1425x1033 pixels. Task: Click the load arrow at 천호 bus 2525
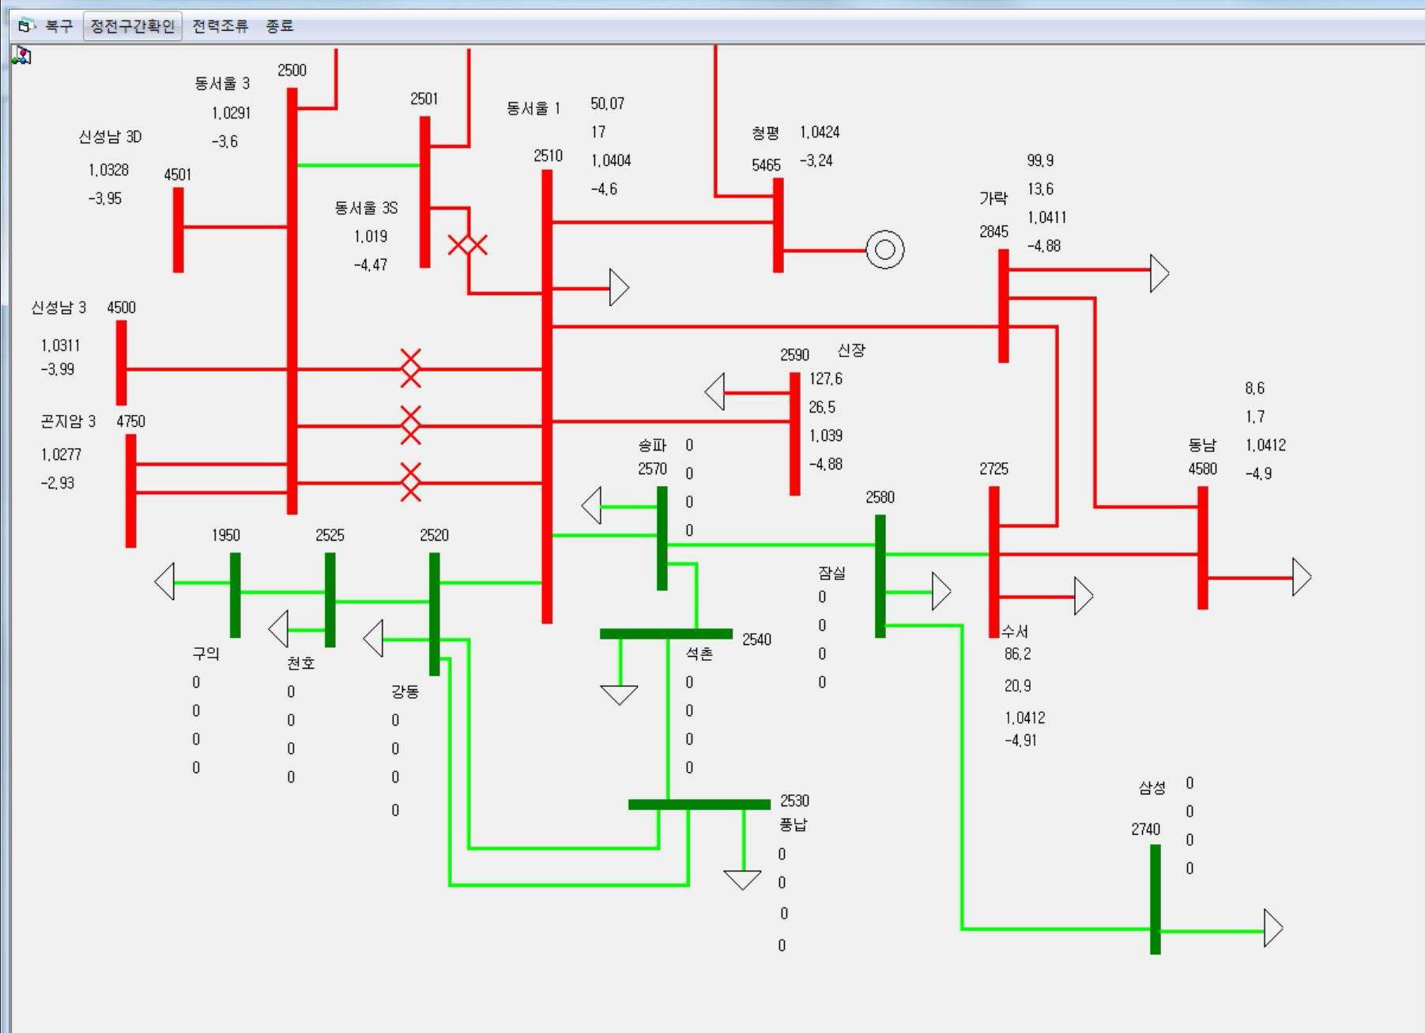pos(278,629)
